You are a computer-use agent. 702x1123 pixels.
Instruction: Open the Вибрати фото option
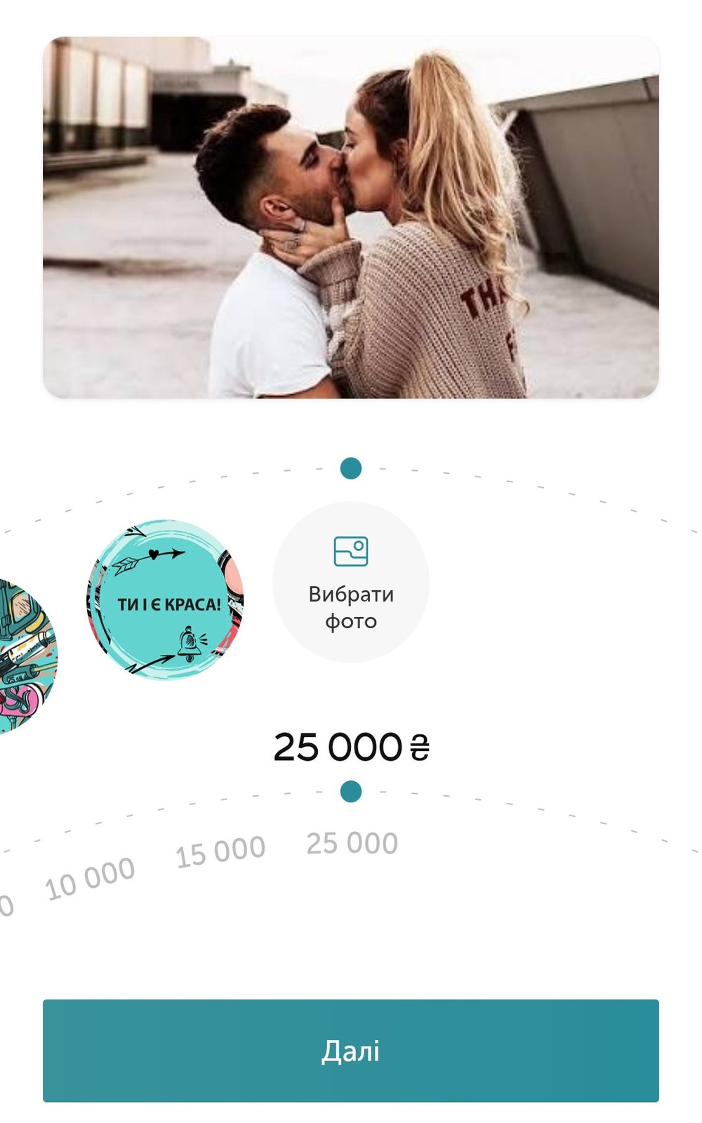tap(350, 582)
